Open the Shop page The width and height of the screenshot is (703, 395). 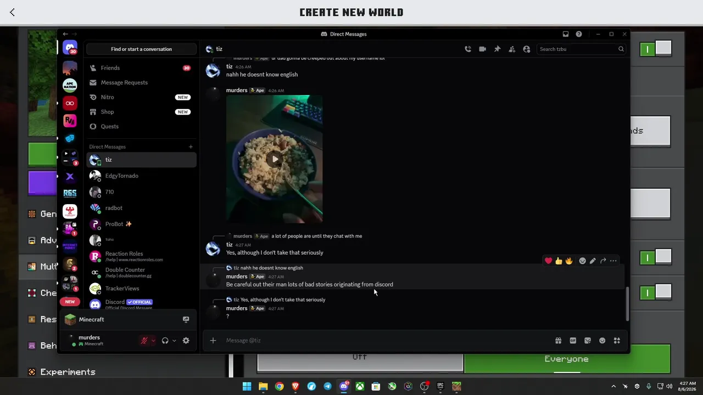click(141, 111)
